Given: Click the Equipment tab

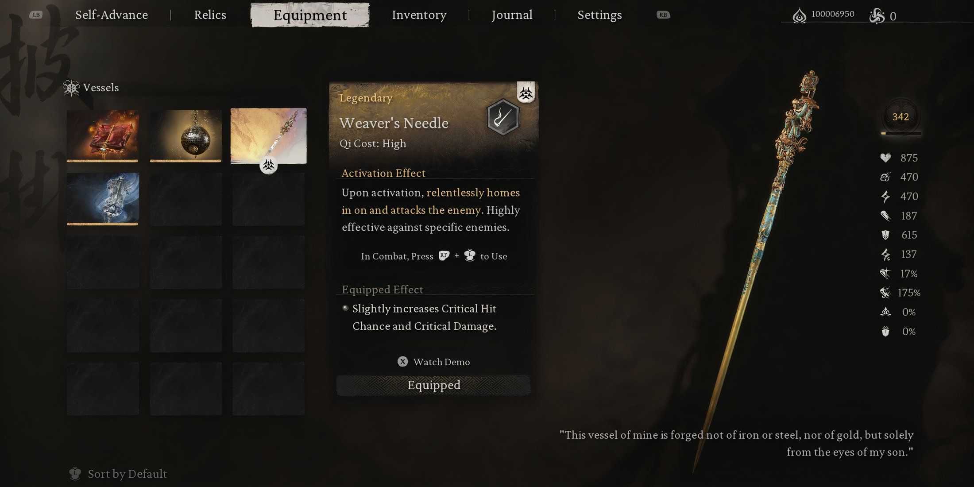Looking at the screenshot, I should pos(310,14).
